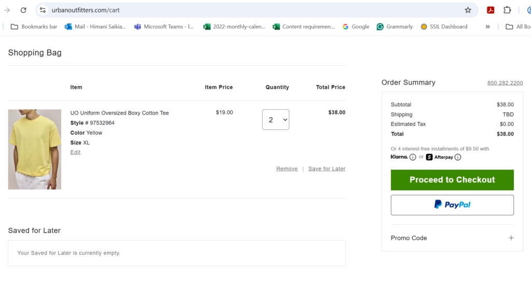531x286 pixels.
Task: Expand the Promo Code section
Action: 511,238
